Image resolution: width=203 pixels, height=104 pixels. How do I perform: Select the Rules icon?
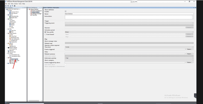(x=10, y=35)
